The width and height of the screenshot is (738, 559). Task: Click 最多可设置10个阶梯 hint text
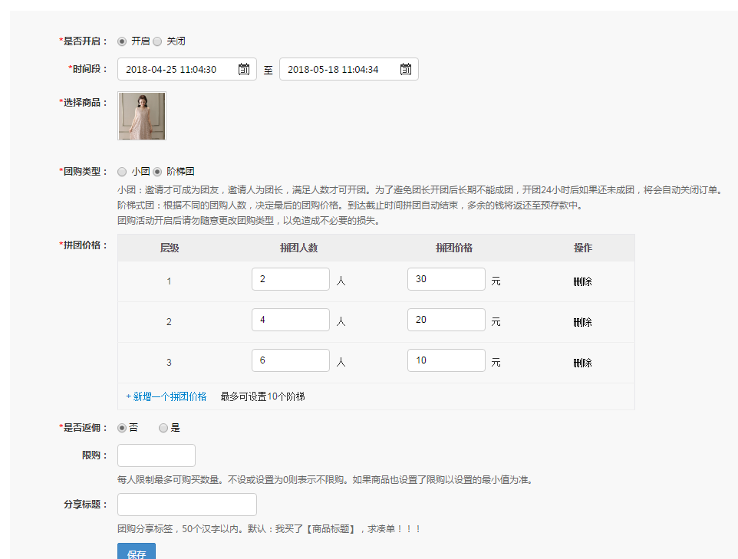coord(262,396)
